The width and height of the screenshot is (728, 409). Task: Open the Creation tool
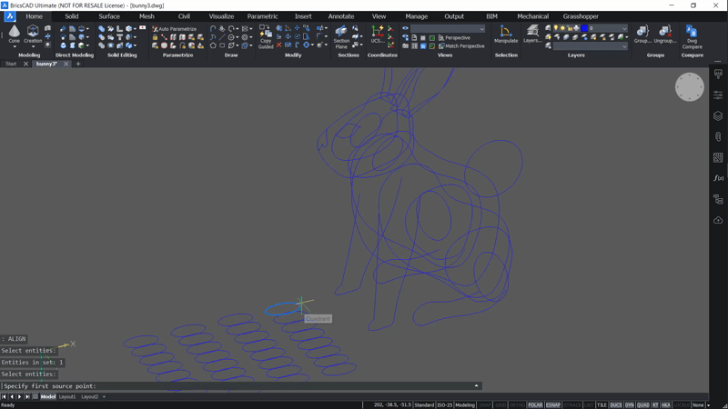click(x=33, y=35)
